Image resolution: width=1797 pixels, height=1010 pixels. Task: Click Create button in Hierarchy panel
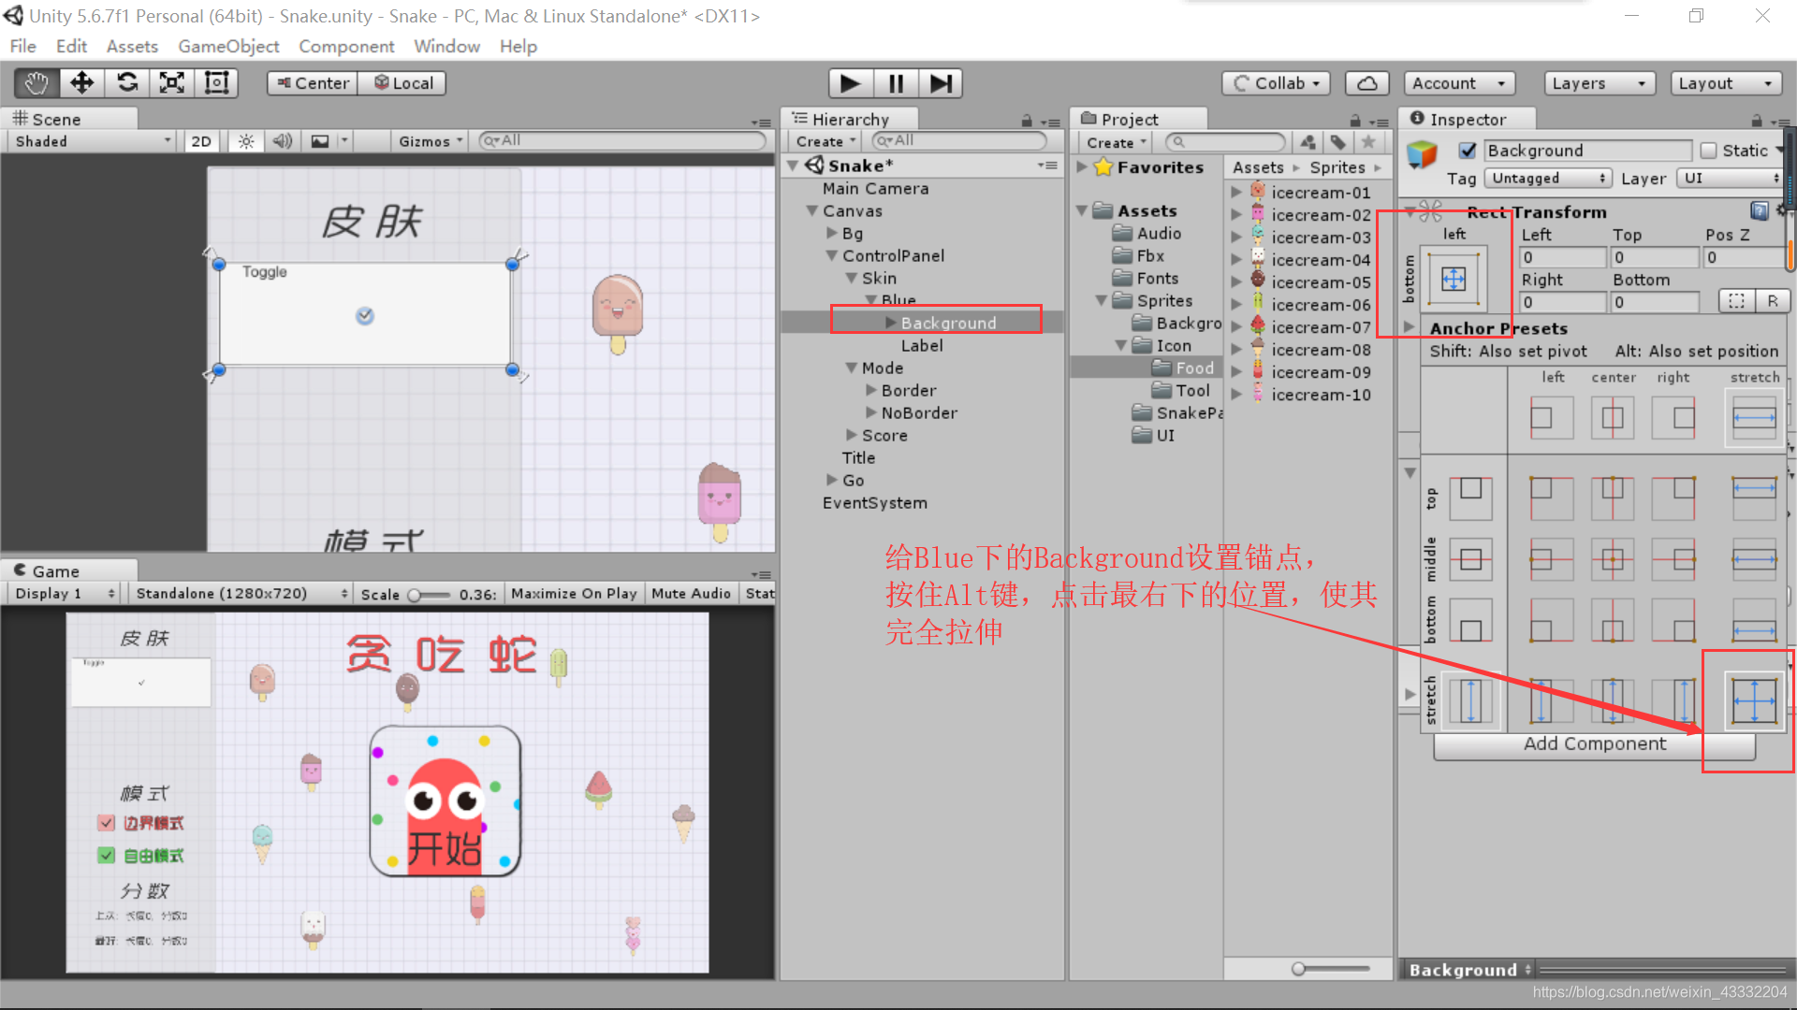click(825, 141)
